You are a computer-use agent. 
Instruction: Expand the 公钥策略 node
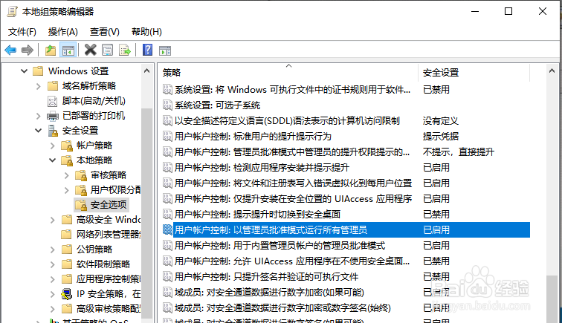53,250
